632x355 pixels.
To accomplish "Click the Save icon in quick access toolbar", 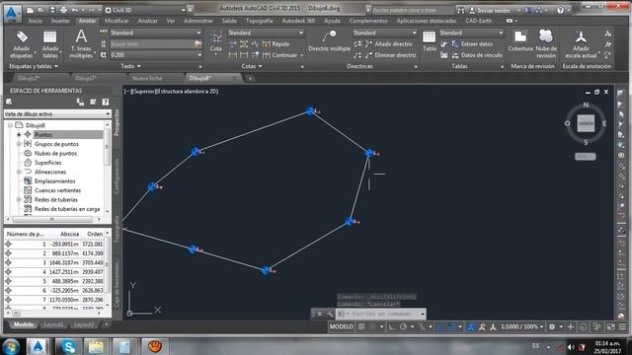I will click(x=52, y=10).
